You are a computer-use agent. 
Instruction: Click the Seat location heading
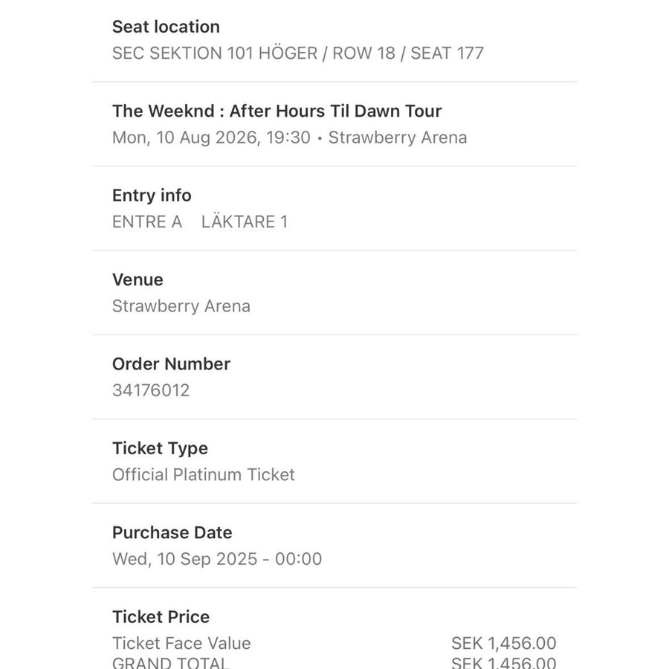click(166, 27)
